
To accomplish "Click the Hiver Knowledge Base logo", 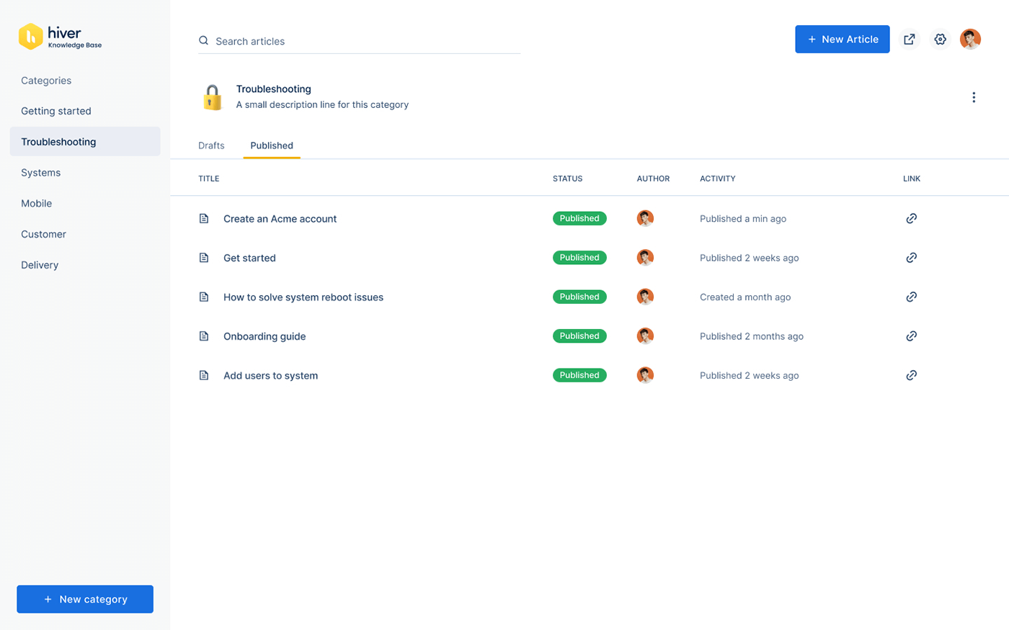I will coord(61,37).
